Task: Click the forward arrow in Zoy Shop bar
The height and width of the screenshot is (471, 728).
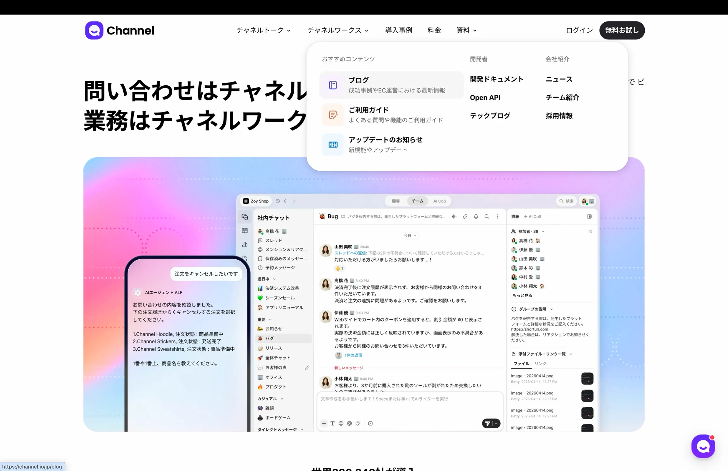Action: pos(294,201)
